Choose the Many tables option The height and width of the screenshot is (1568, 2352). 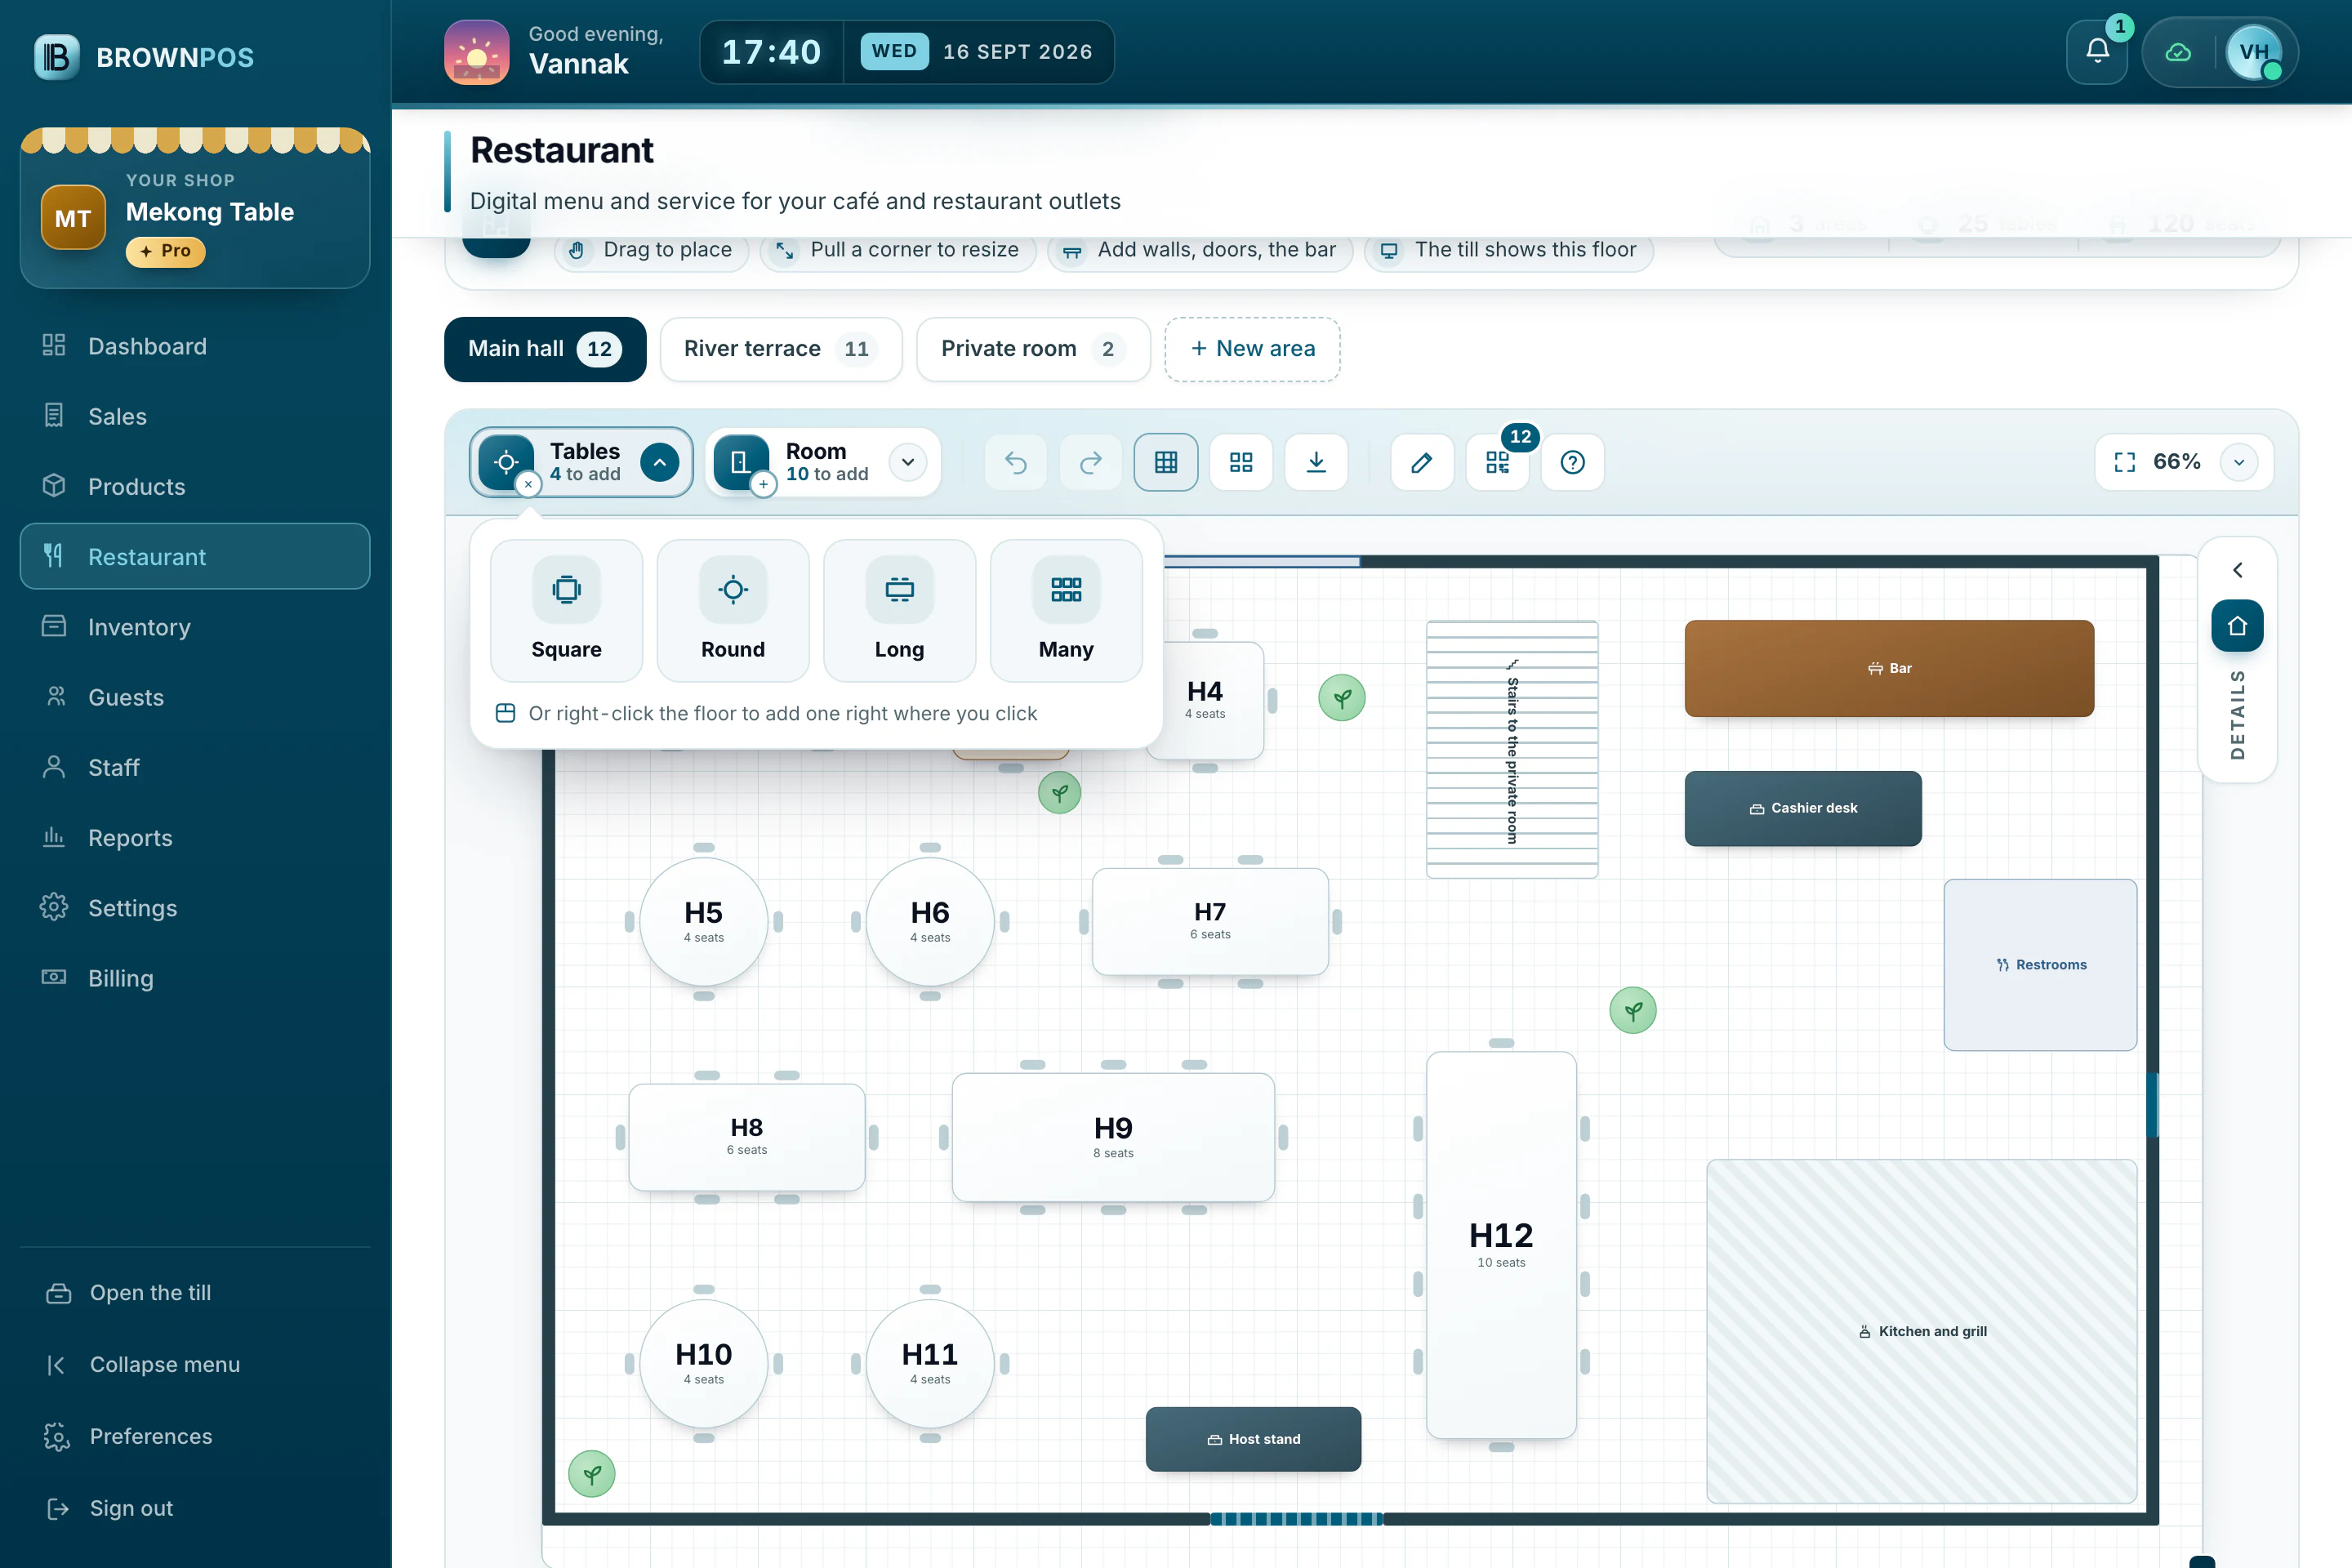[1066, 611]
